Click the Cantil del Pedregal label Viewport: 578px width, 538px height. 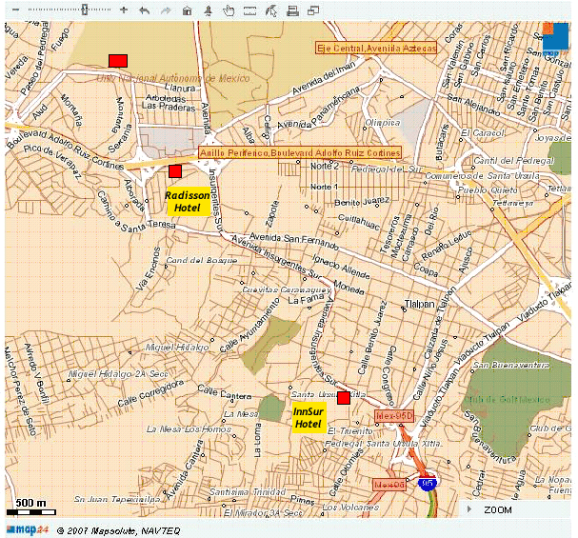[513, 160]
